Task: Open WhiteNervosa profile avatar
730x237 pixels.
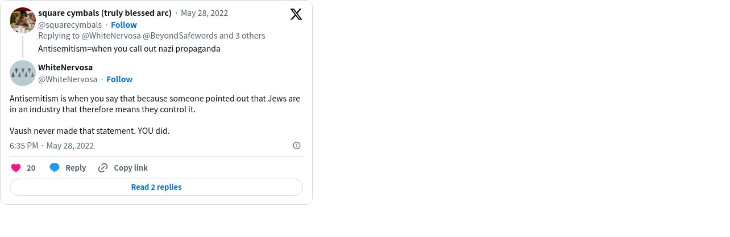Action: [23, 73]
